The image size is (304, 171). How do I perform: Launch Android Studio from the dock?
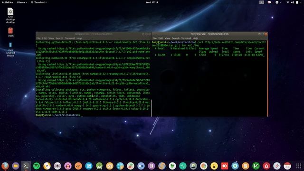99,166
